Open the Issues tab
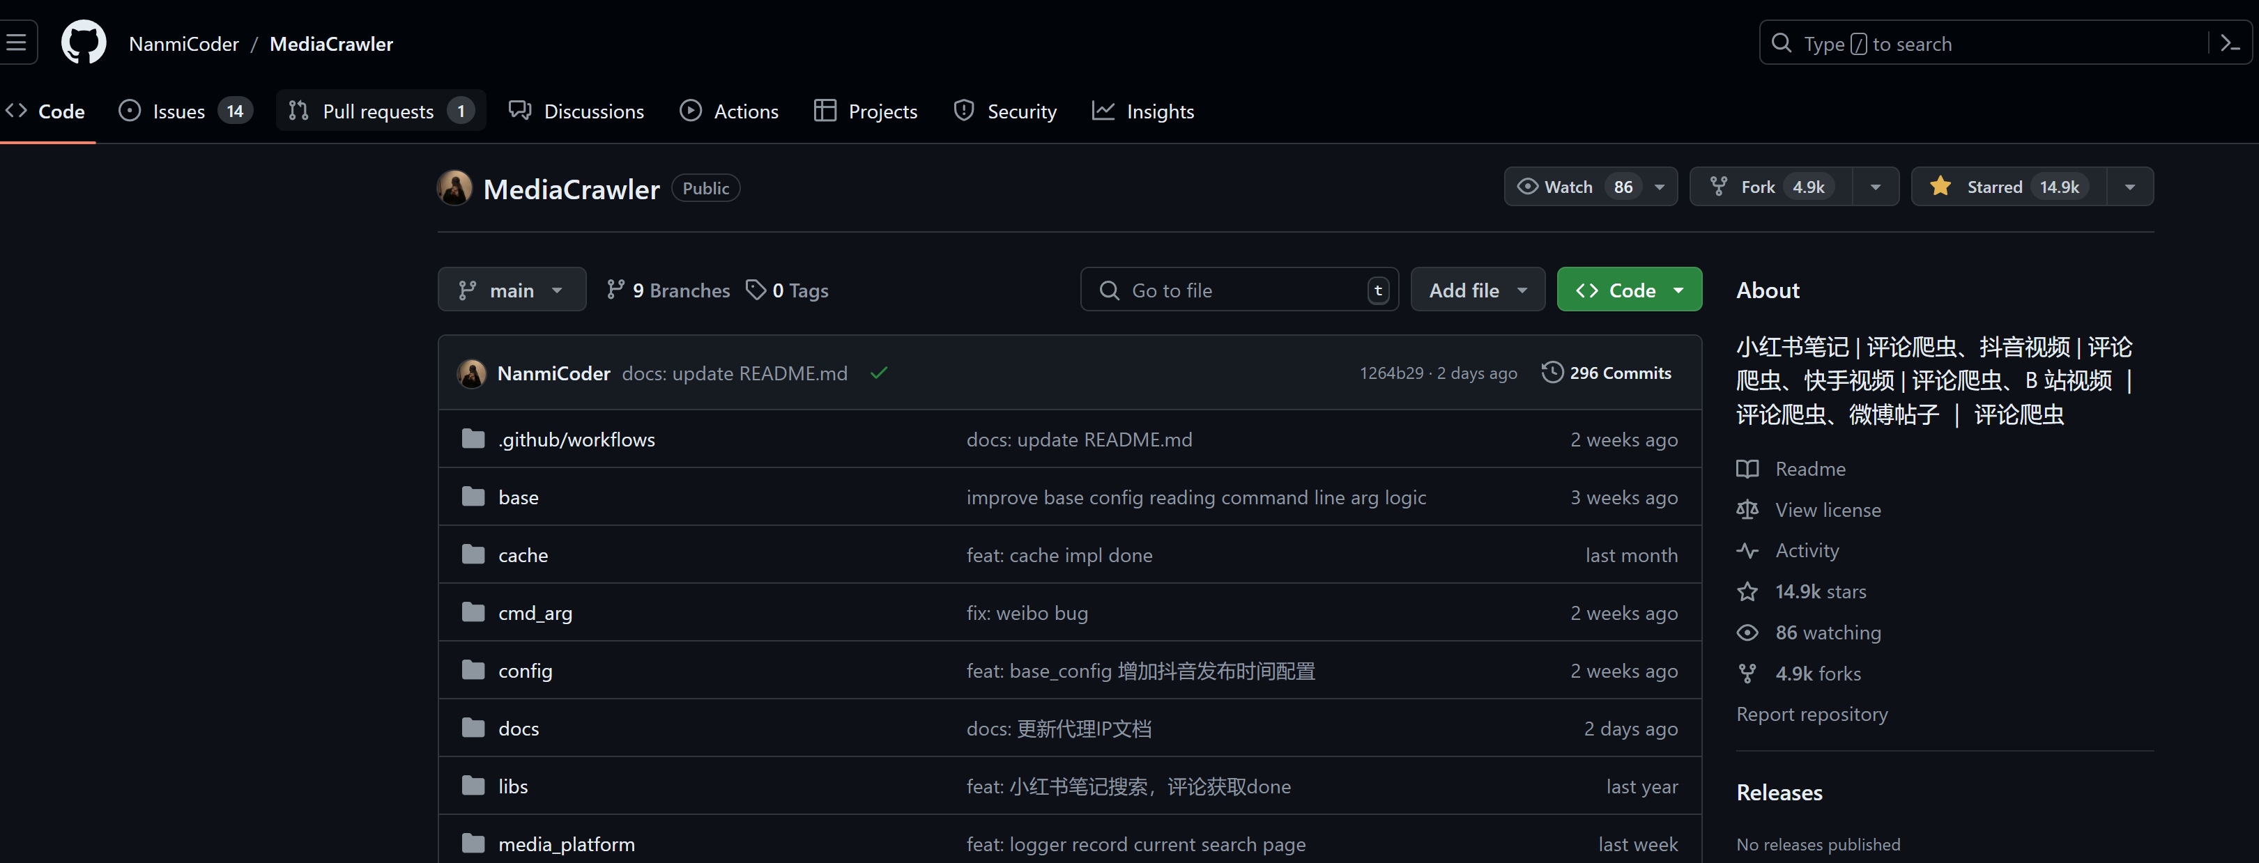 coord(185,111)
